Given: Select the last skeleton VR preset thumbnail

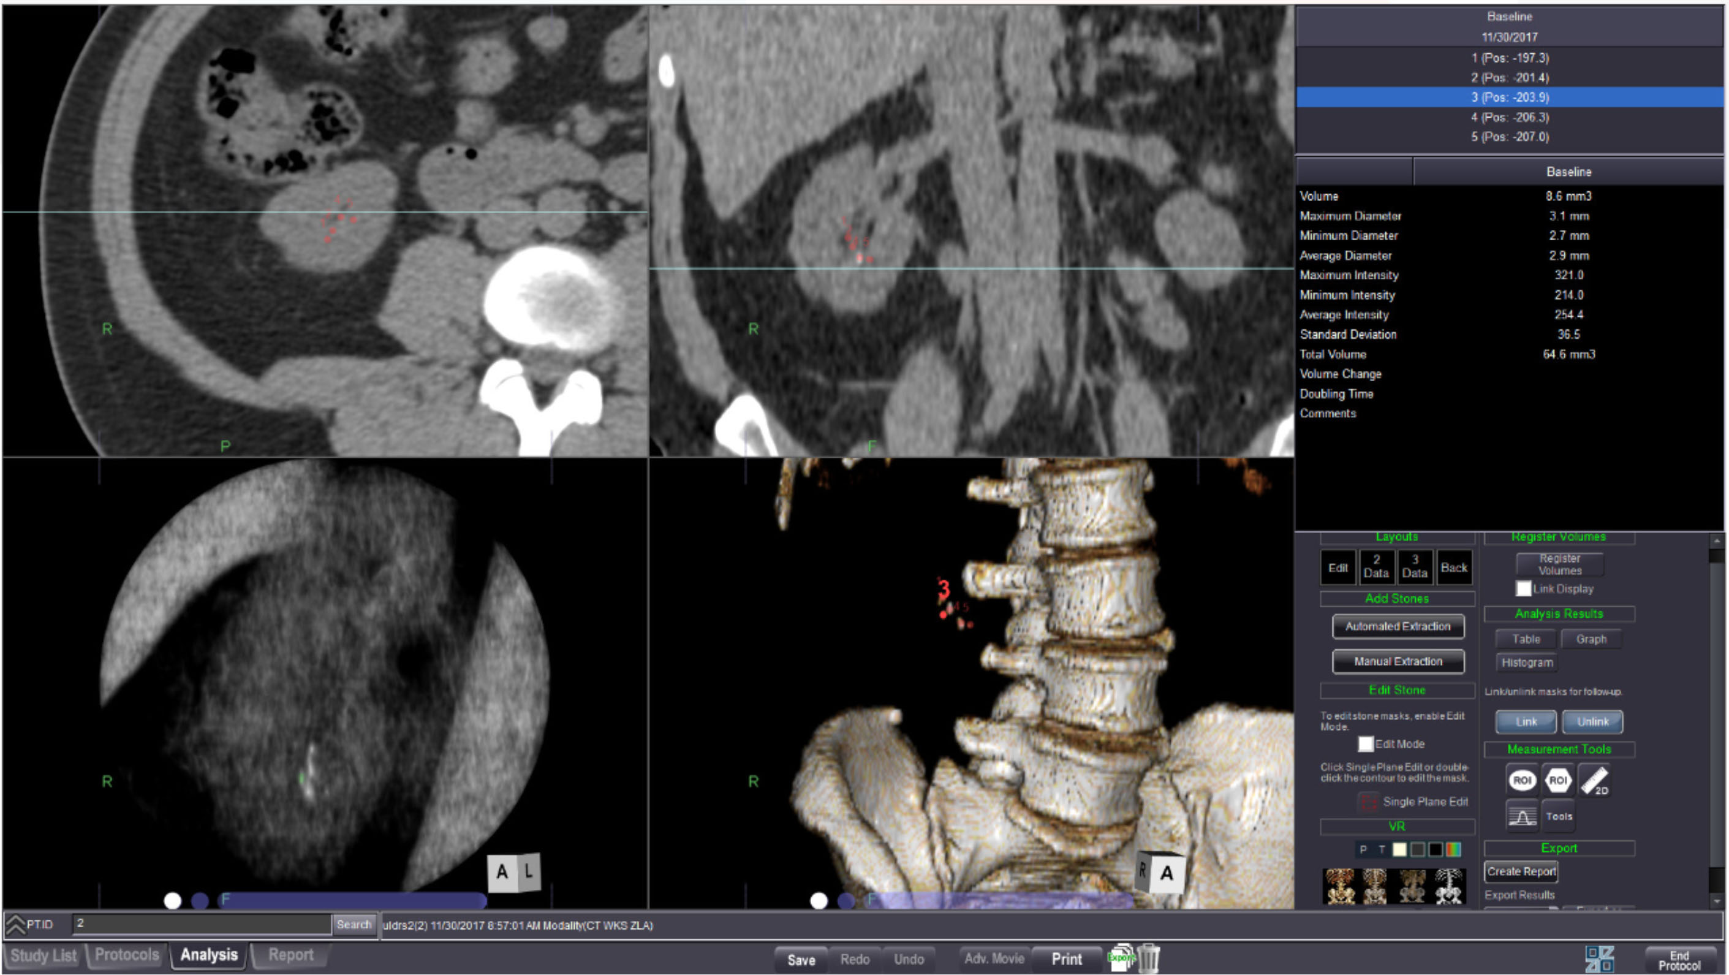Looking at the screenshot, I should click(x=1448, y=886).
